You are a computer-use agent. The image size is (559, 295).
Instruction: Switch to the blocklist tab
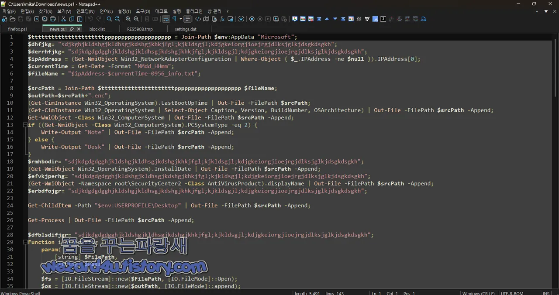97,29
